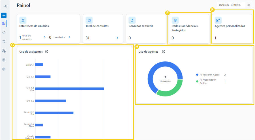The image size is (255, 140).
Task: Open the calendar icon in date field
Action: [249, 5]
